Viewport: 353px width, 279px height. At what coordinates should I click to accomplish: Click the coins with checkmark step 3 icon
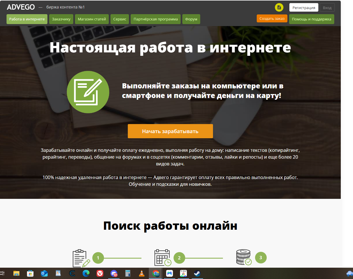[x=244, y=257]
